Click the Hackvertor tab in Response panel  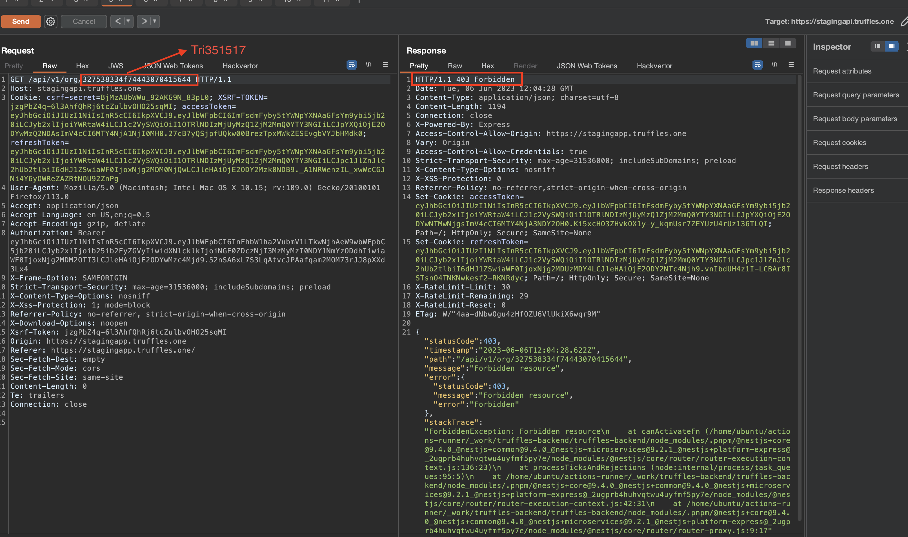pyautogui.click(x=656, y=65)
